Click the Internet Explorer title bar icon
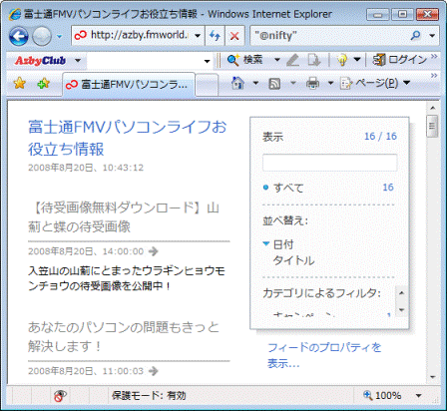Screen dimensions: 447x411 15,14
